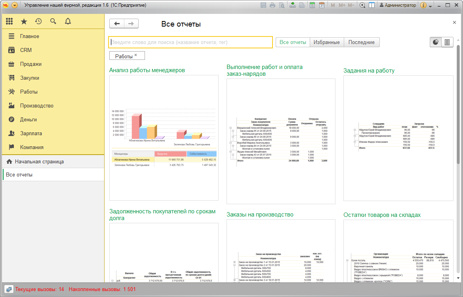Close the Все отчеты page

[x=454, y=23]
